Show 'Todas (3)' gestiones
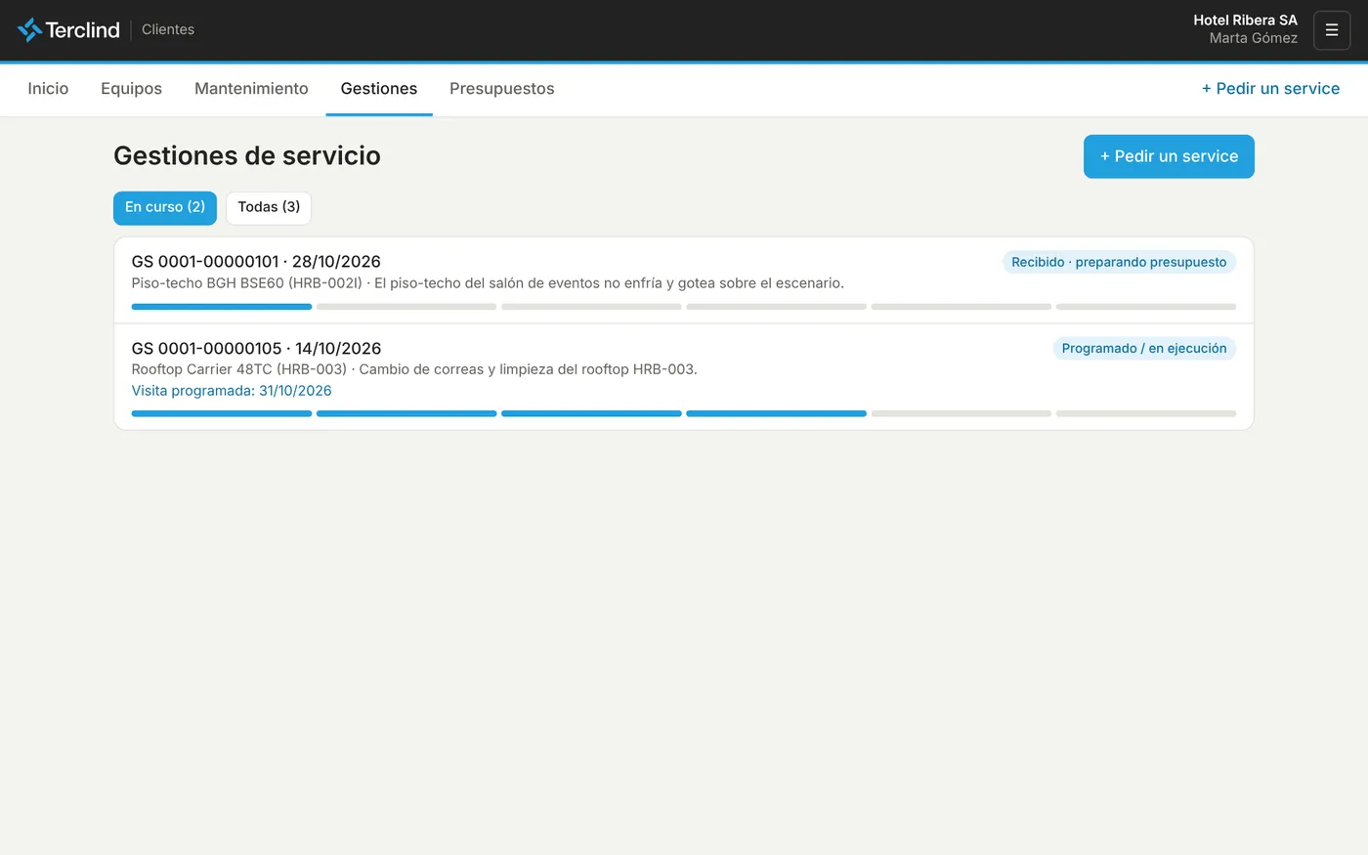 [269, 207]
